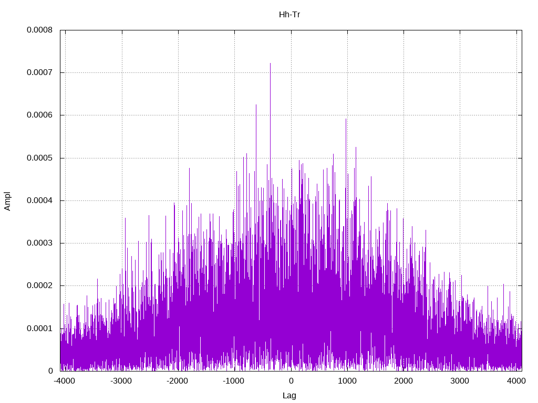Click the x-axis tick label -4000
This screenshot has width=538, height=403.
(x=65, y=381)
